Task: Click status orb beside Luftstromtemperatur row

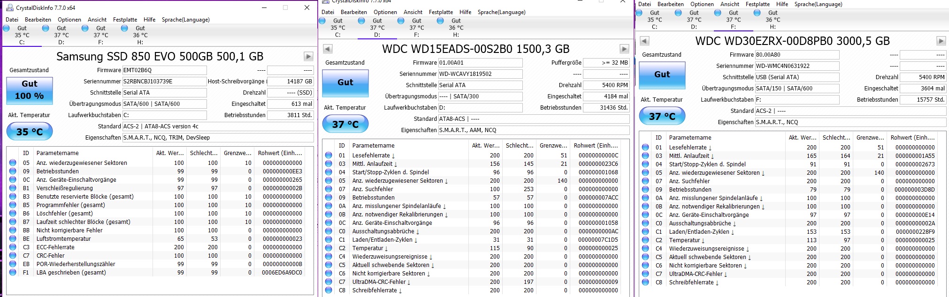Action: click(x=13, y=238)
